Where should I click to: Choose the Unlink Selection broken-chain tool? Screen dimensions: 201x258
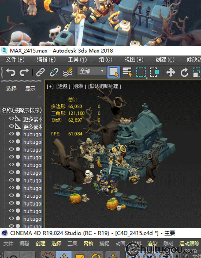(x=54, y=72)
